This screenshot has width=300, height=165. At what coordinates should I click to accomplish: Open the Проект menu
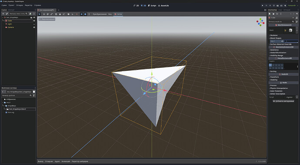click(x=11, y=5)
